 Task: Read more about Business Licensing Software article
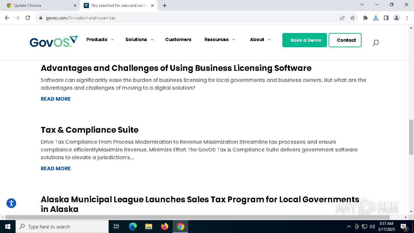click(56, 99)
